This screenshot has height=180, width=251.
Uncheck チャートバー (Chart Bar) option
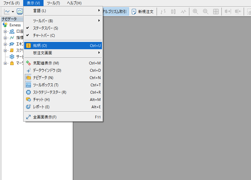pyautogui.click(x=44, y=36)
